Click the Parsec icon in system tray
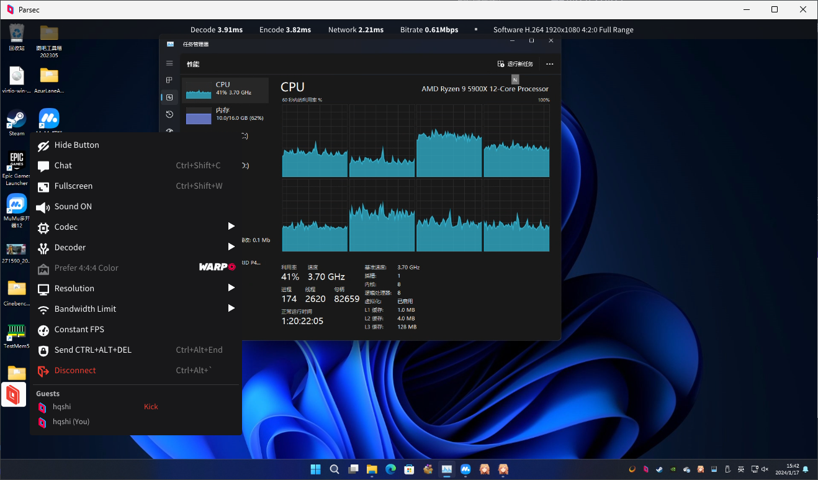The width and height of the screenshot is (818, 480). click(646, 469)
